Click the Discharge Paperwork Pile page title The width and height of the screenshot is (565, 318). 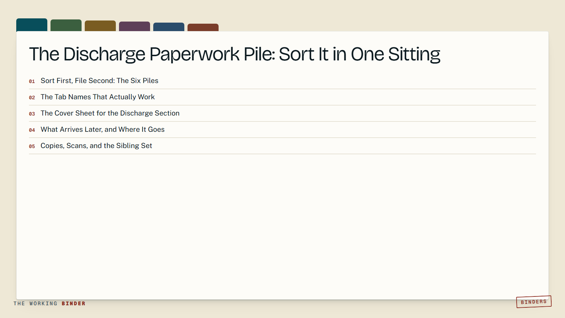tap(234, 54)
